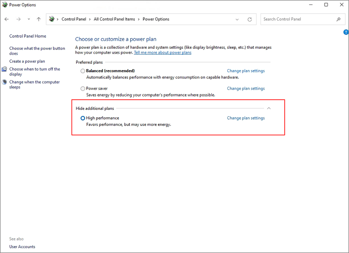
Task: Collapse the Hide additional plans section
Action: [268, 108]
